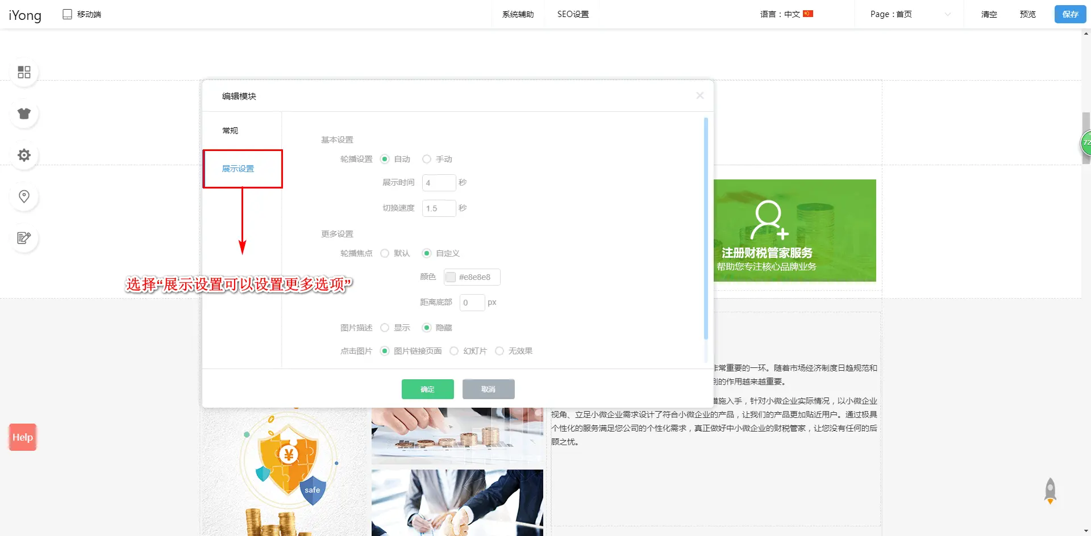Open the 展示设置 section
This screenshot has width=1091, height=536.
coord(238,169)
